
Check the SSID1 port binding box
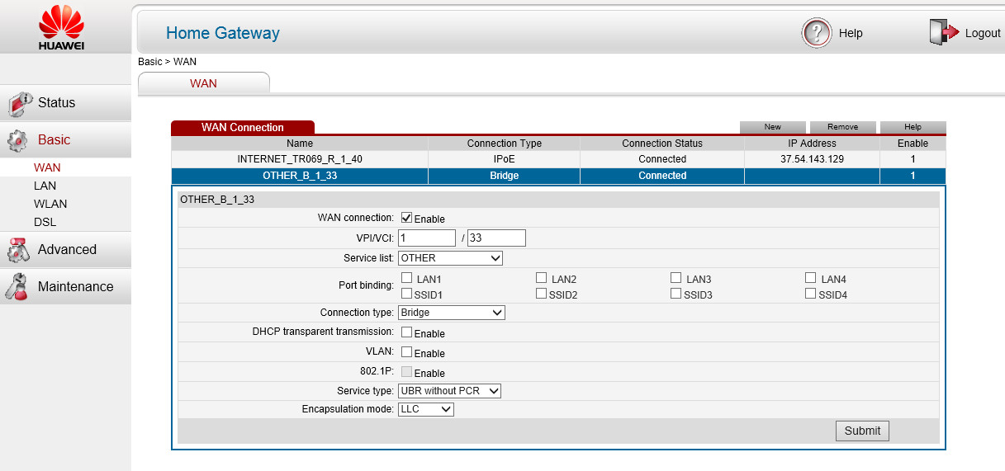pos(406,294)
